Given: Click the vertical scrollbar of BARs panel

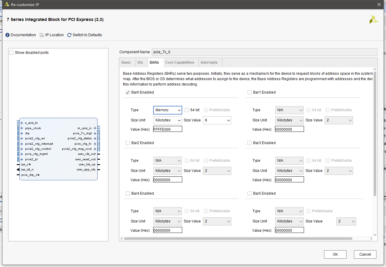Looking at the screenshot, I should 375,134.
